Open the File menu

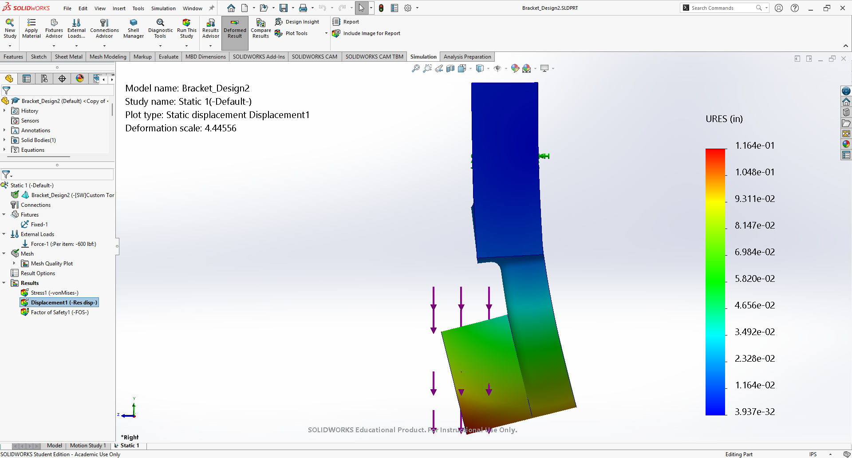point(67,8)
